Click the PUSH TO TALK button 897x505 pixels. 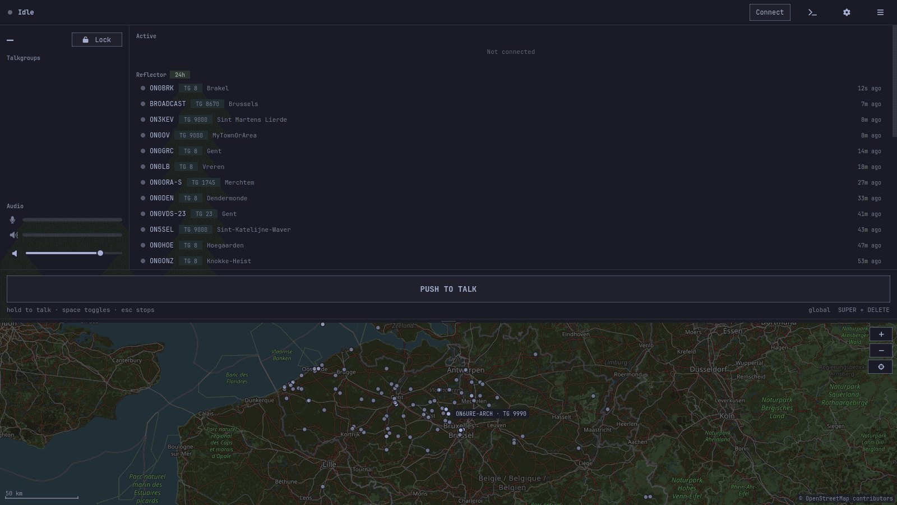(x=449, y=289)
